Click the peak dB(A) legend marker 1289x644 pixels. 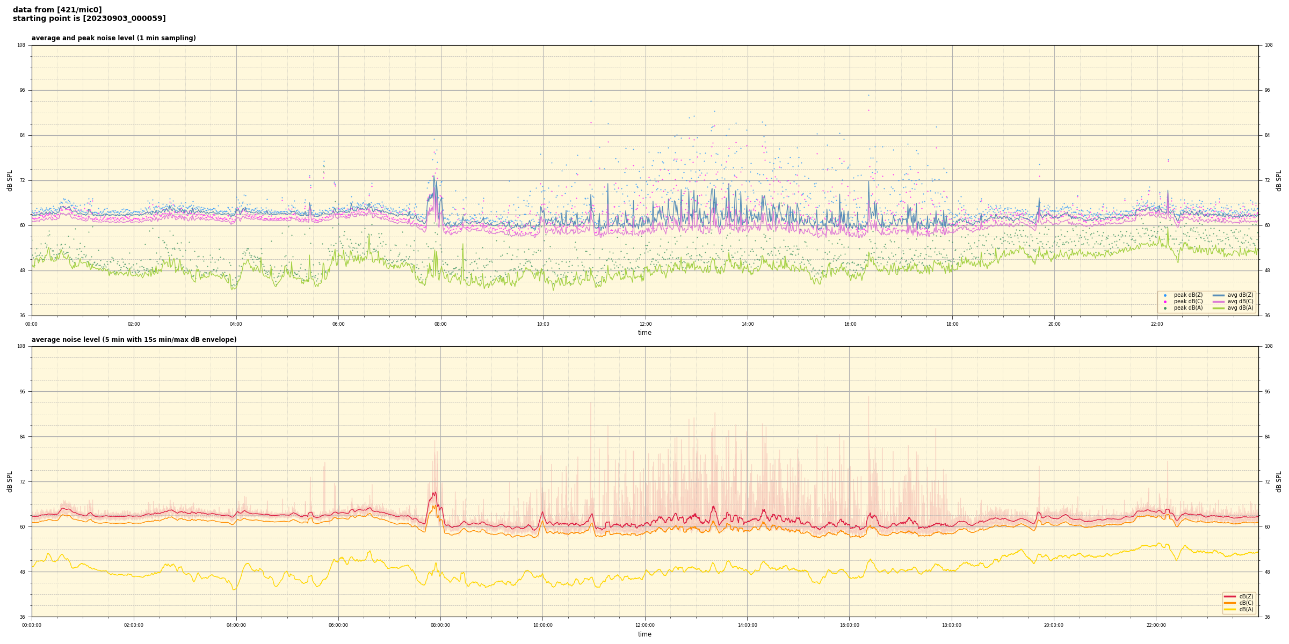1165,308
